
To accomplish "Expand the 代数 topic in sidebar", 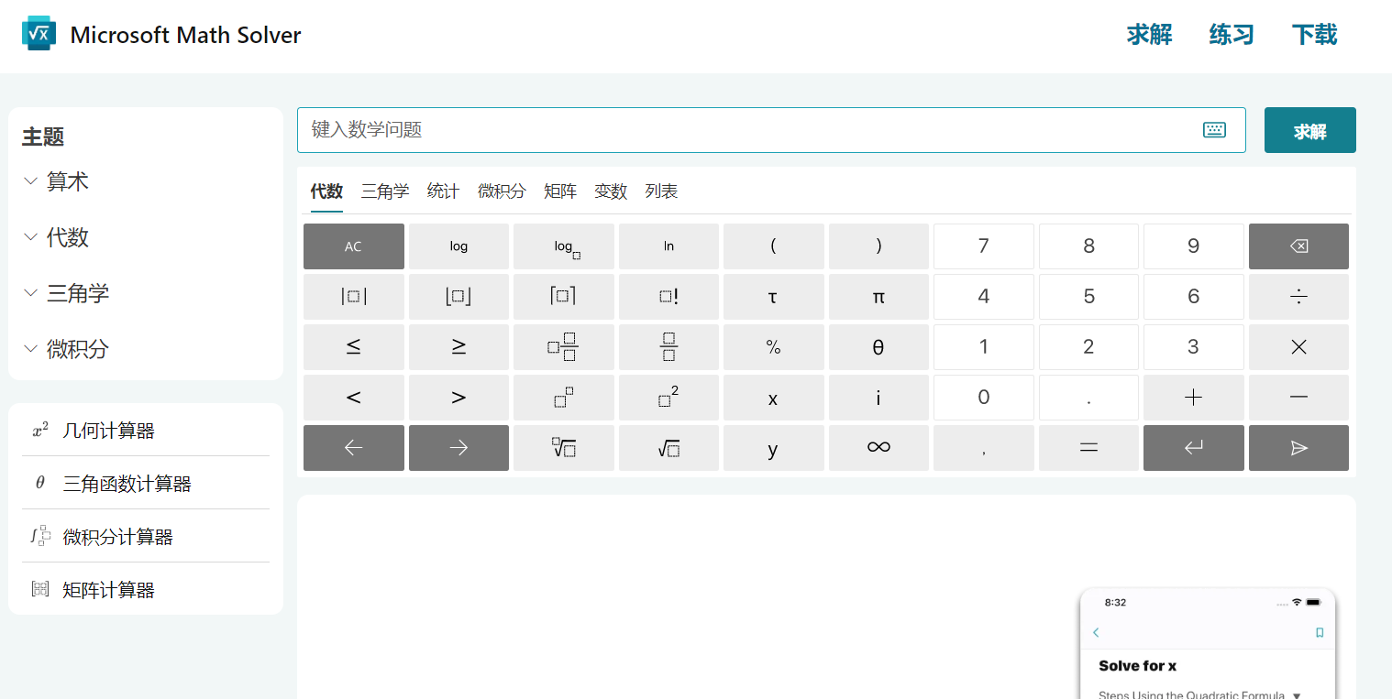I will (x=56, y=237).
